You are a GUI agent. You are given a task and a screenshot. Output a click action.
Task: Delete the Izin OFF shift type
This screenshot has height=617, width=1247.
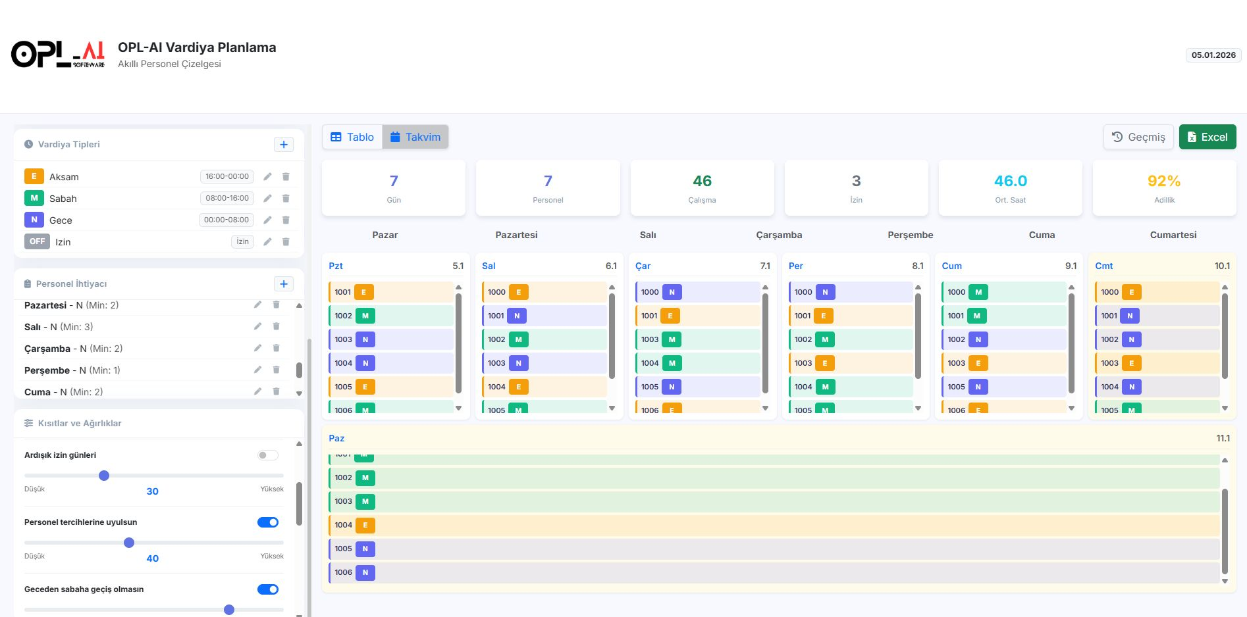click(286, 242)
